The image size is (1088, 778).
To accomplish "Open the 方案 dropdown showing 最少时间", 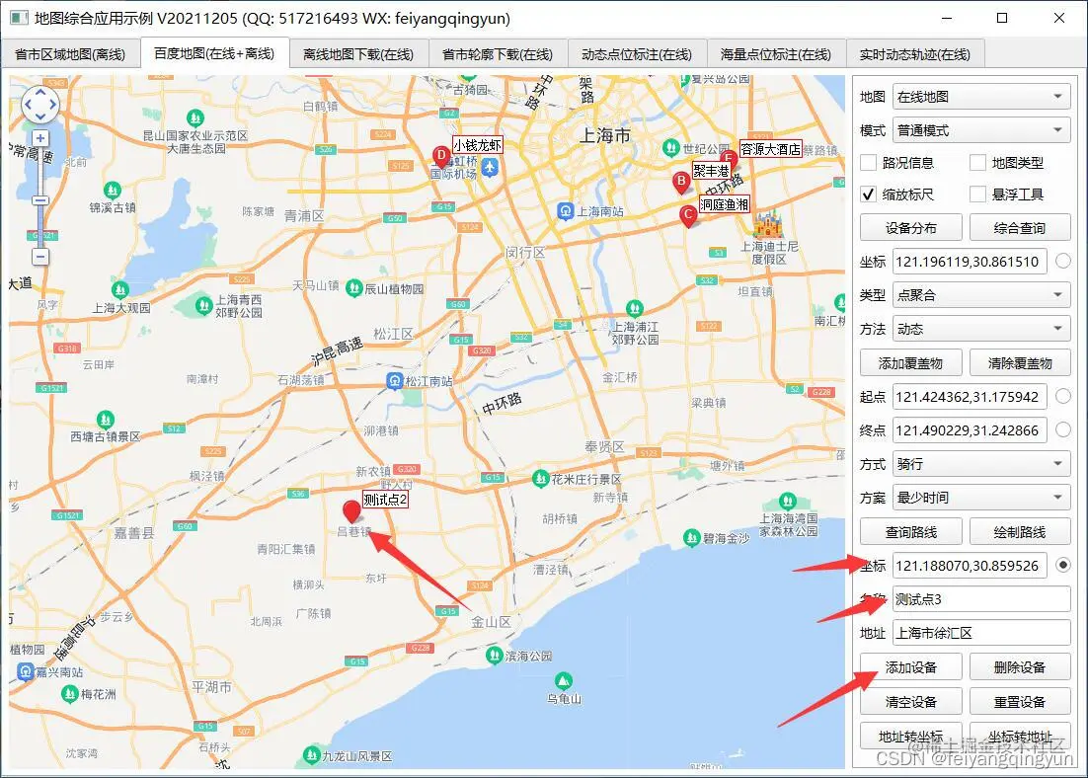I will click(981, 498).
